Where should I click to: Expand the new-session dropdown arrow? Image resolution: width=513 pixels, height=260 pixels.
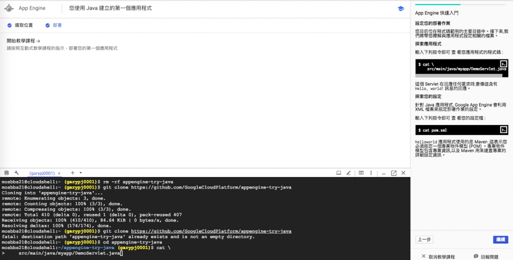(x=81, y=173)
